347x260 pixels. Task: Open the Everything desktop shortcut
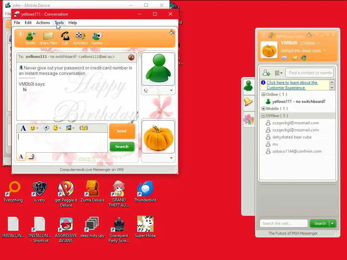[13, 192]
